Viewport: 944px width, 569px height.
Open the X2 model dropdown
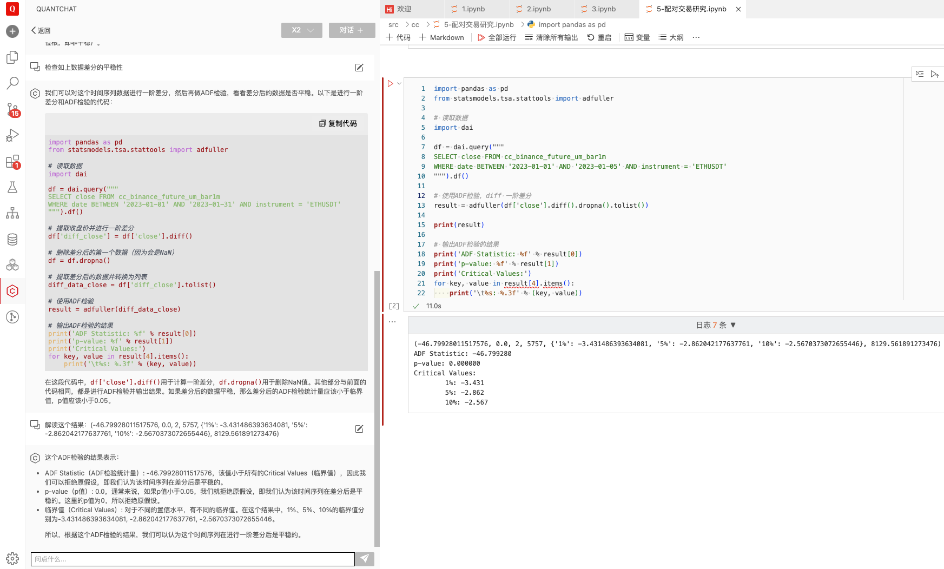coord(301,30)
